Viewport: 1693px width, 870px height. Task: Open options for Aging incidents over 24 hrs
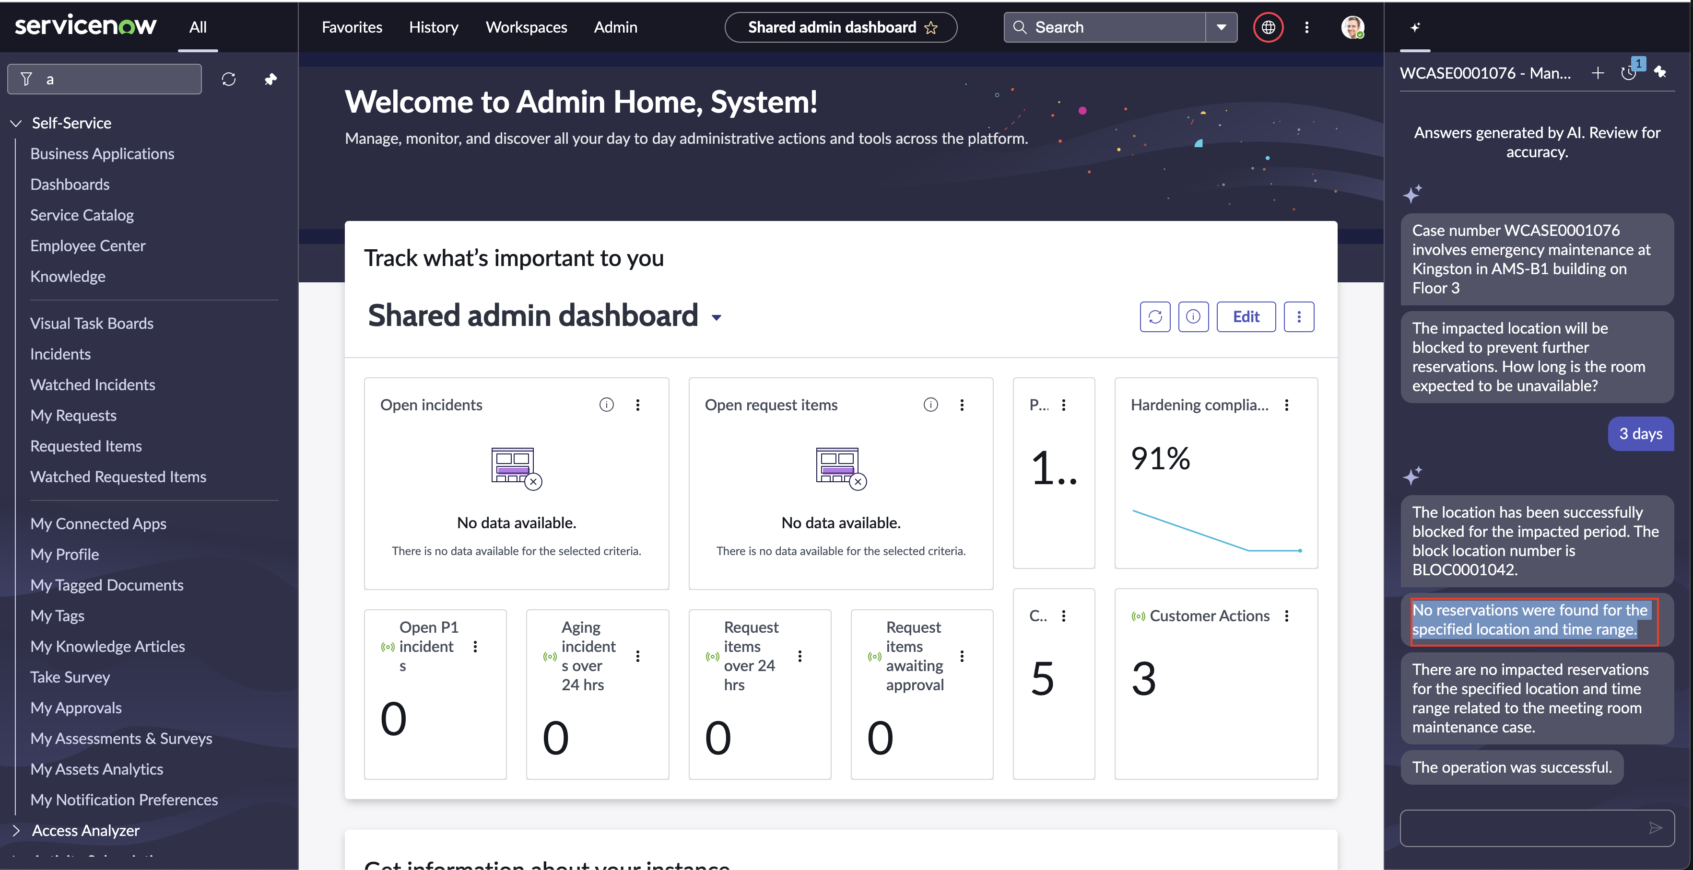point(637,656)
